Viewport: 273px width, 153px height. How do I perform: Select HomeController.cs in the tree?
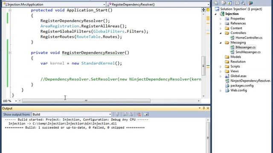[249, 38]
